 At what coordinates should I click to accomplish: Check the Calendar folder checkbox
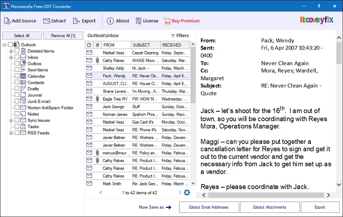tap(17, 76)
